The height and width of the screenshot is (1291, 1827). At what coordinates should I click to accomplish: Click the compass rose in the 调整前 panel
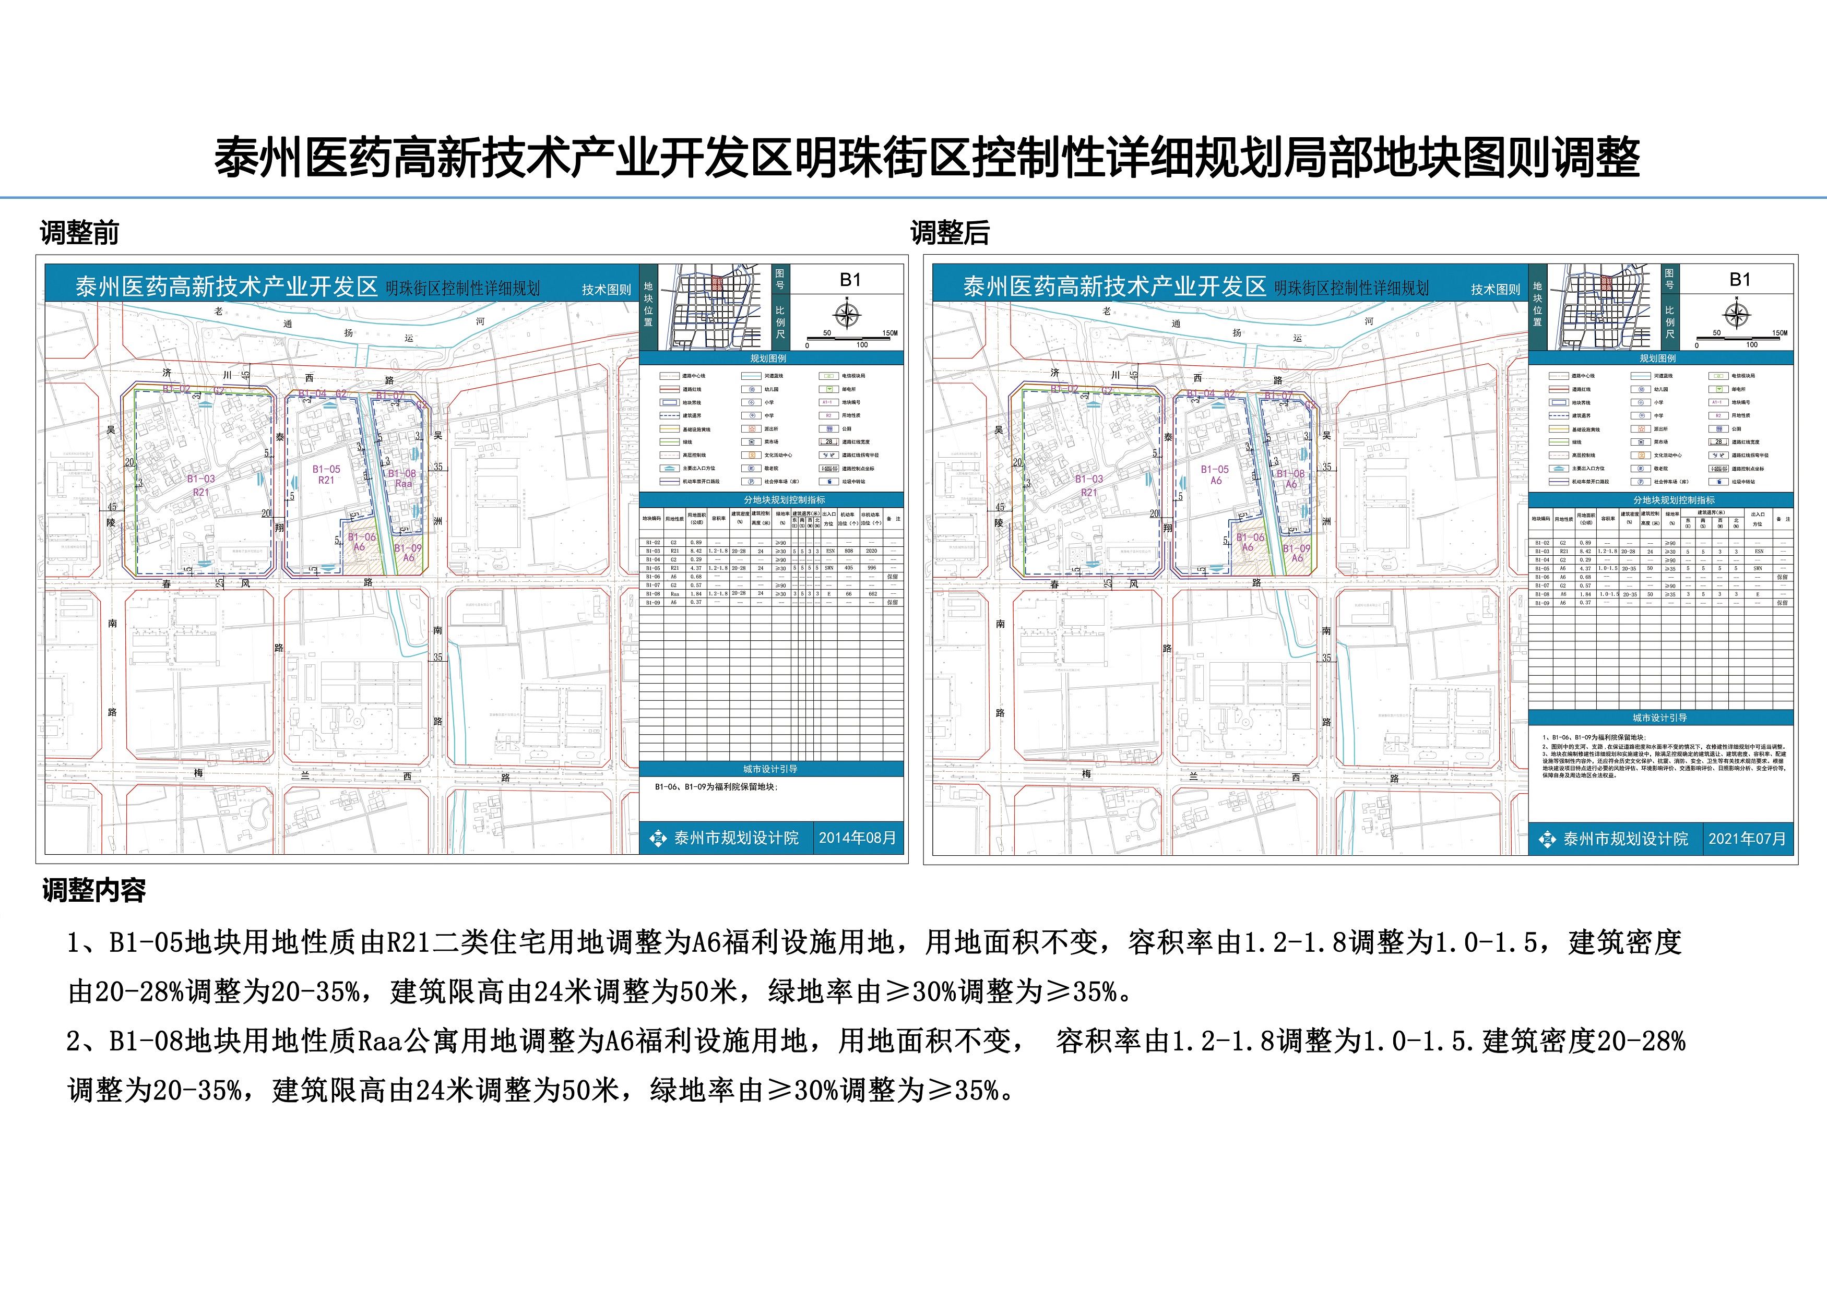tap(847, 314)
